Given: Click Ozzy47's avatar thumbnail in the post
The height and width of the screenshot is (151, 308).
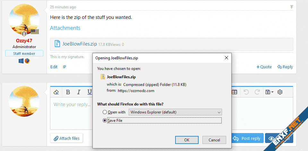Looking at the screenshot, I should pyautogui.click(x=24, y=20).
